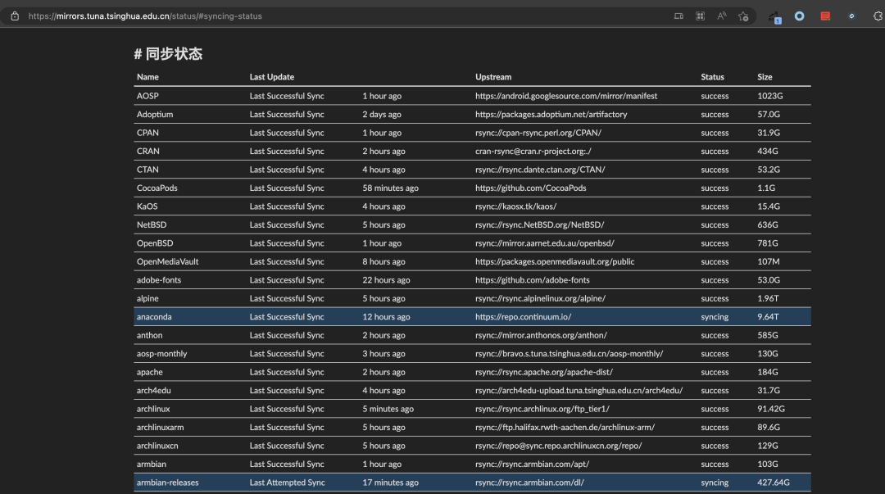The width and height of the screenshot is (885, 494).
Task: Select the apache row name
Action: point(150,372)
